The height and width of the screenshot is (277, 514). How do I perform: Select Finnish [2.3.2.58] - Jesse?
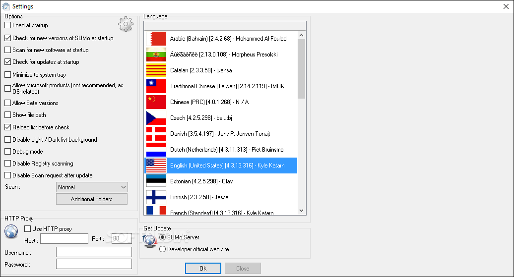coord(221,197)
